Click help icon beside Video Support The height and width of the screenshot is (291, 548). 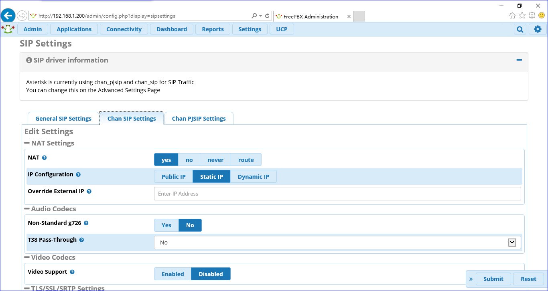click(72, 272)
